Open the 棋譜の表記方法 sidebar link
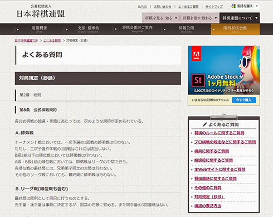 coord(208,206)
